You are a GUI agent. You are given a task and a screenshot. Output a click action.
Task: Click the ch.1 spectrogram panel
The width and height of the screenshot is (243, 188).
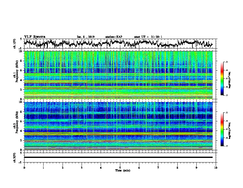click(118, 75)
